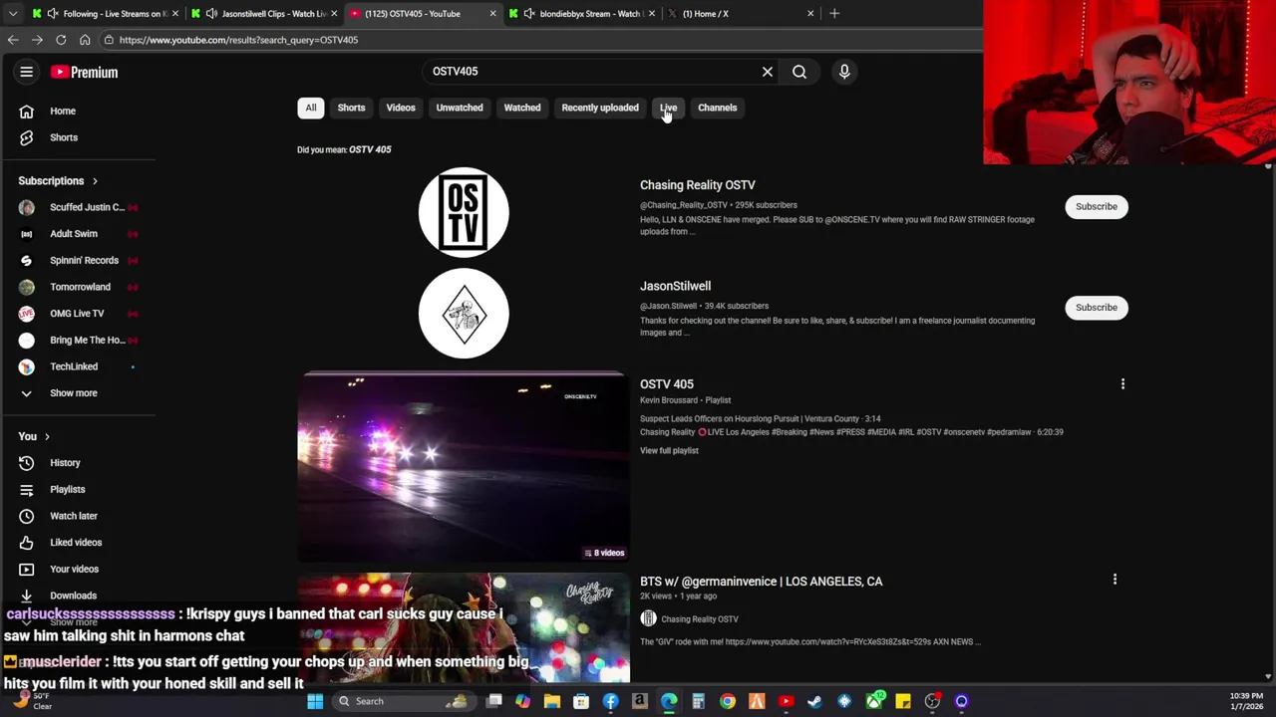1276x717 pixels.
Task: Clear the search box with the X
Action: click(768, 72)
